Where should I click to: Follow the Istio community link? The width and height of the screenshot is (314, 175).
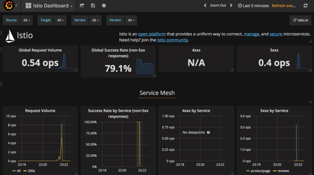point(172,40)
